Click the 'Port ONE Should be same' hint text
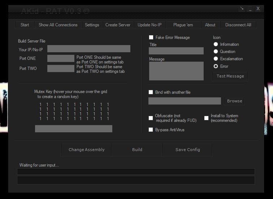273x199 pixels. click(100, 59)
